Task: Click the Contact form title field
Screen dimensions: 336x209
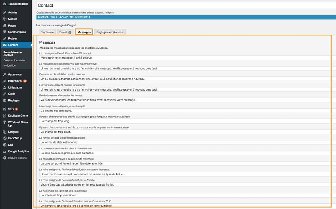Action: coord(185,5)
